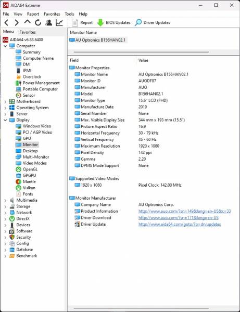This screenshot has height=312, width=240.
Task: Open the Tools menu
Action: click(x=69, y=14)
